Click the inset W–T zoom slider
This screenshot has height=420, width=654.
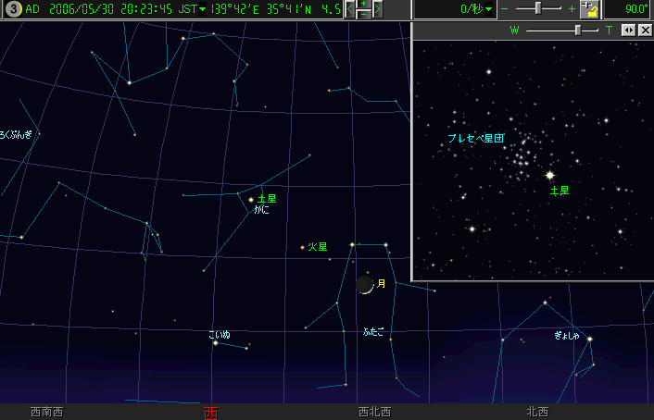578,30
